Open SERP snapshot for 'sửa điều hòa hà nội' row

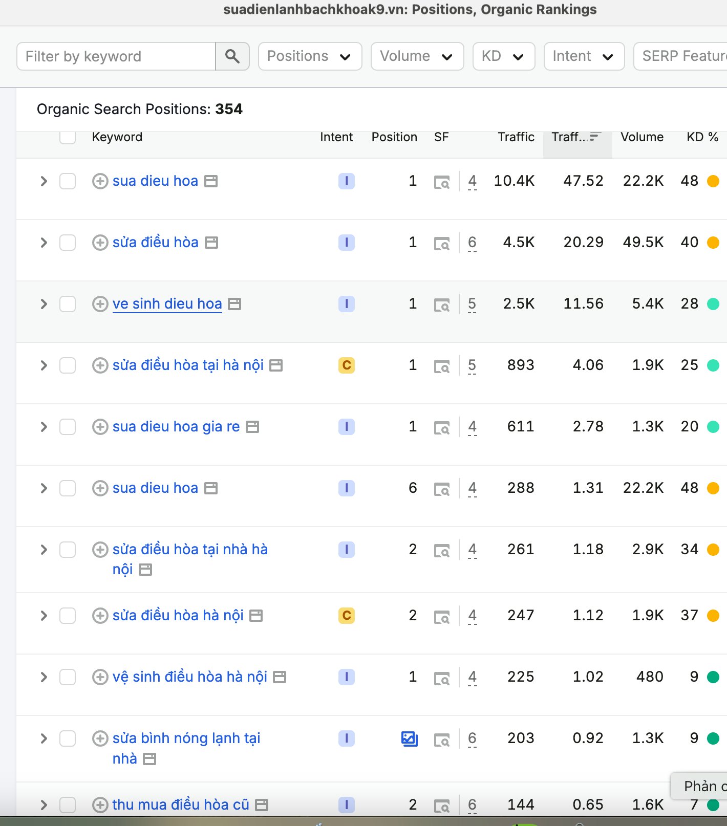(442, 617)
